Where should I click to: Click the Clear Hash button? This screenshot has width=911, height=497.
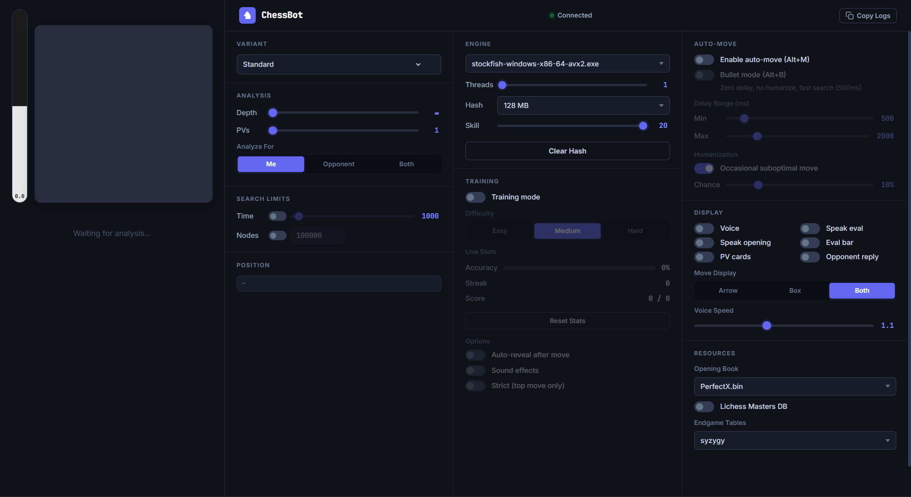click(x=567, y=151)
